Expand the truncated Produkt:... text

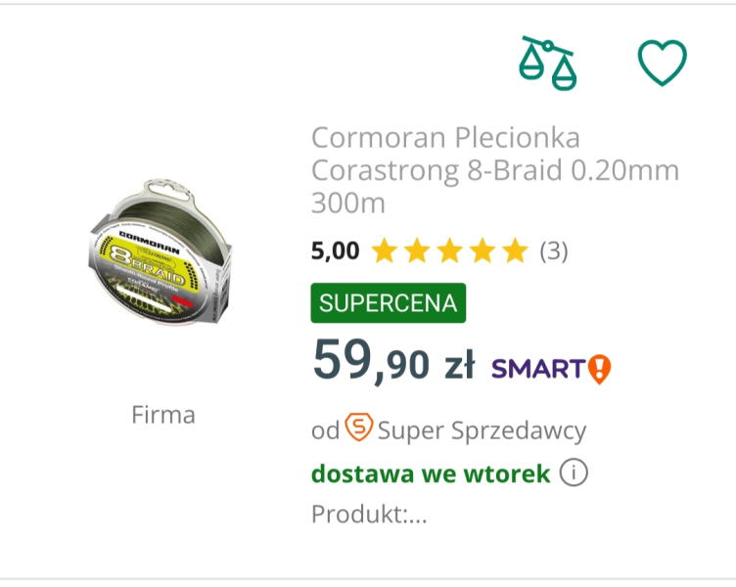[369, 514]
